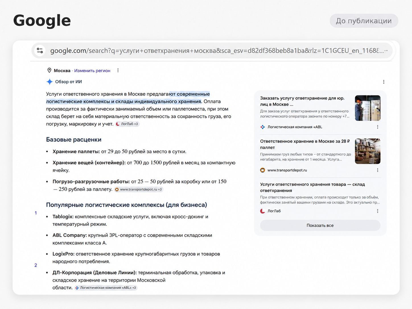This screenshot has width=412, height=309.
Task: Expand www.transportdepot.ru +3 sources chip
Action: click(139, 189)
